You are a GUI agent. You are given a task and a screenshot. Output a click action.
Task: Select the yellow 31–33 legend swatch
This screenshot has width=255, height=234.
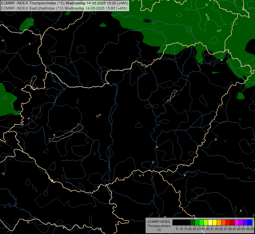(x=215, y=222)
